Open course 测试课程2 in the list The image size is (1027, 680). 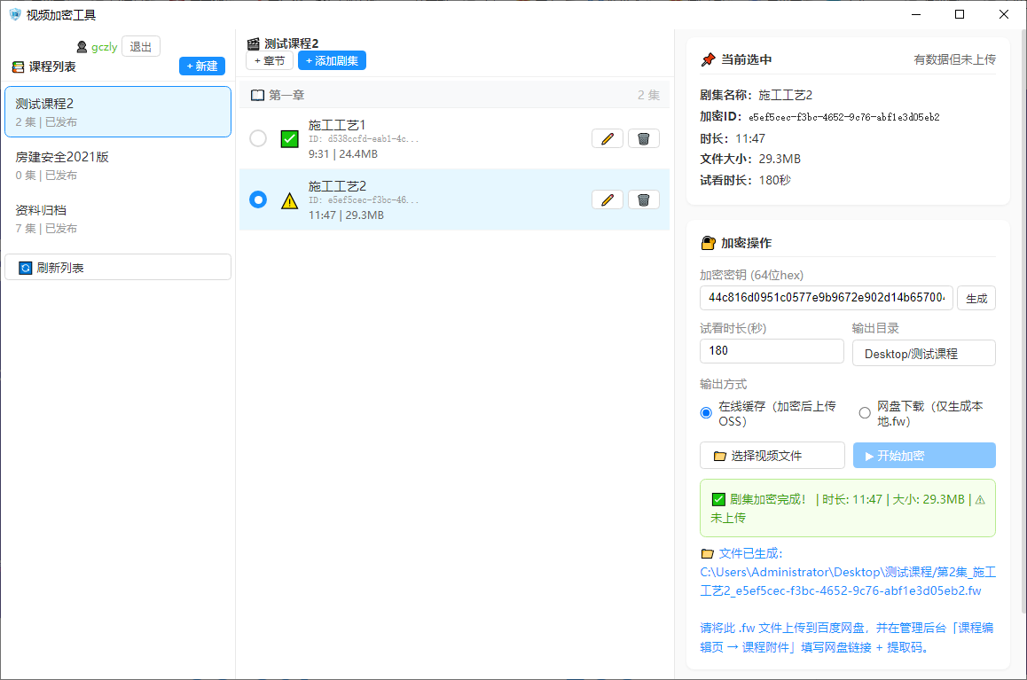tap(118, 112)
